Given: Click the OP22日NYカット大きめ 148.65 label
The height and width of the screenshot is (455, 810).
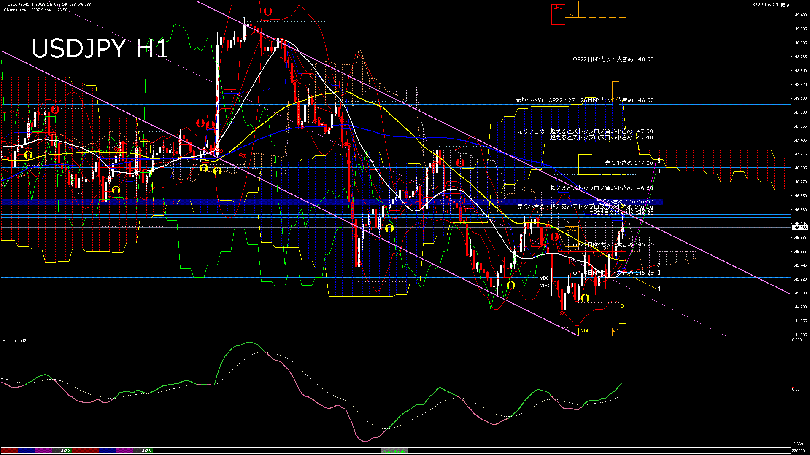Looking at the screenshot, I should (613, 59).
